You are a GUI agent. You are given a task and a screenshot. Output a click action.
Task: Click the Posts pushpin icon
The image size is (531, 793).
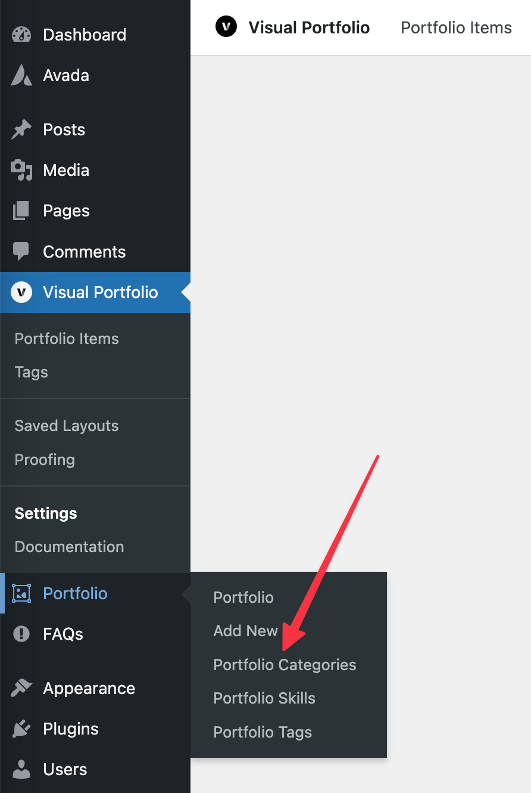[x=21, y=129]
